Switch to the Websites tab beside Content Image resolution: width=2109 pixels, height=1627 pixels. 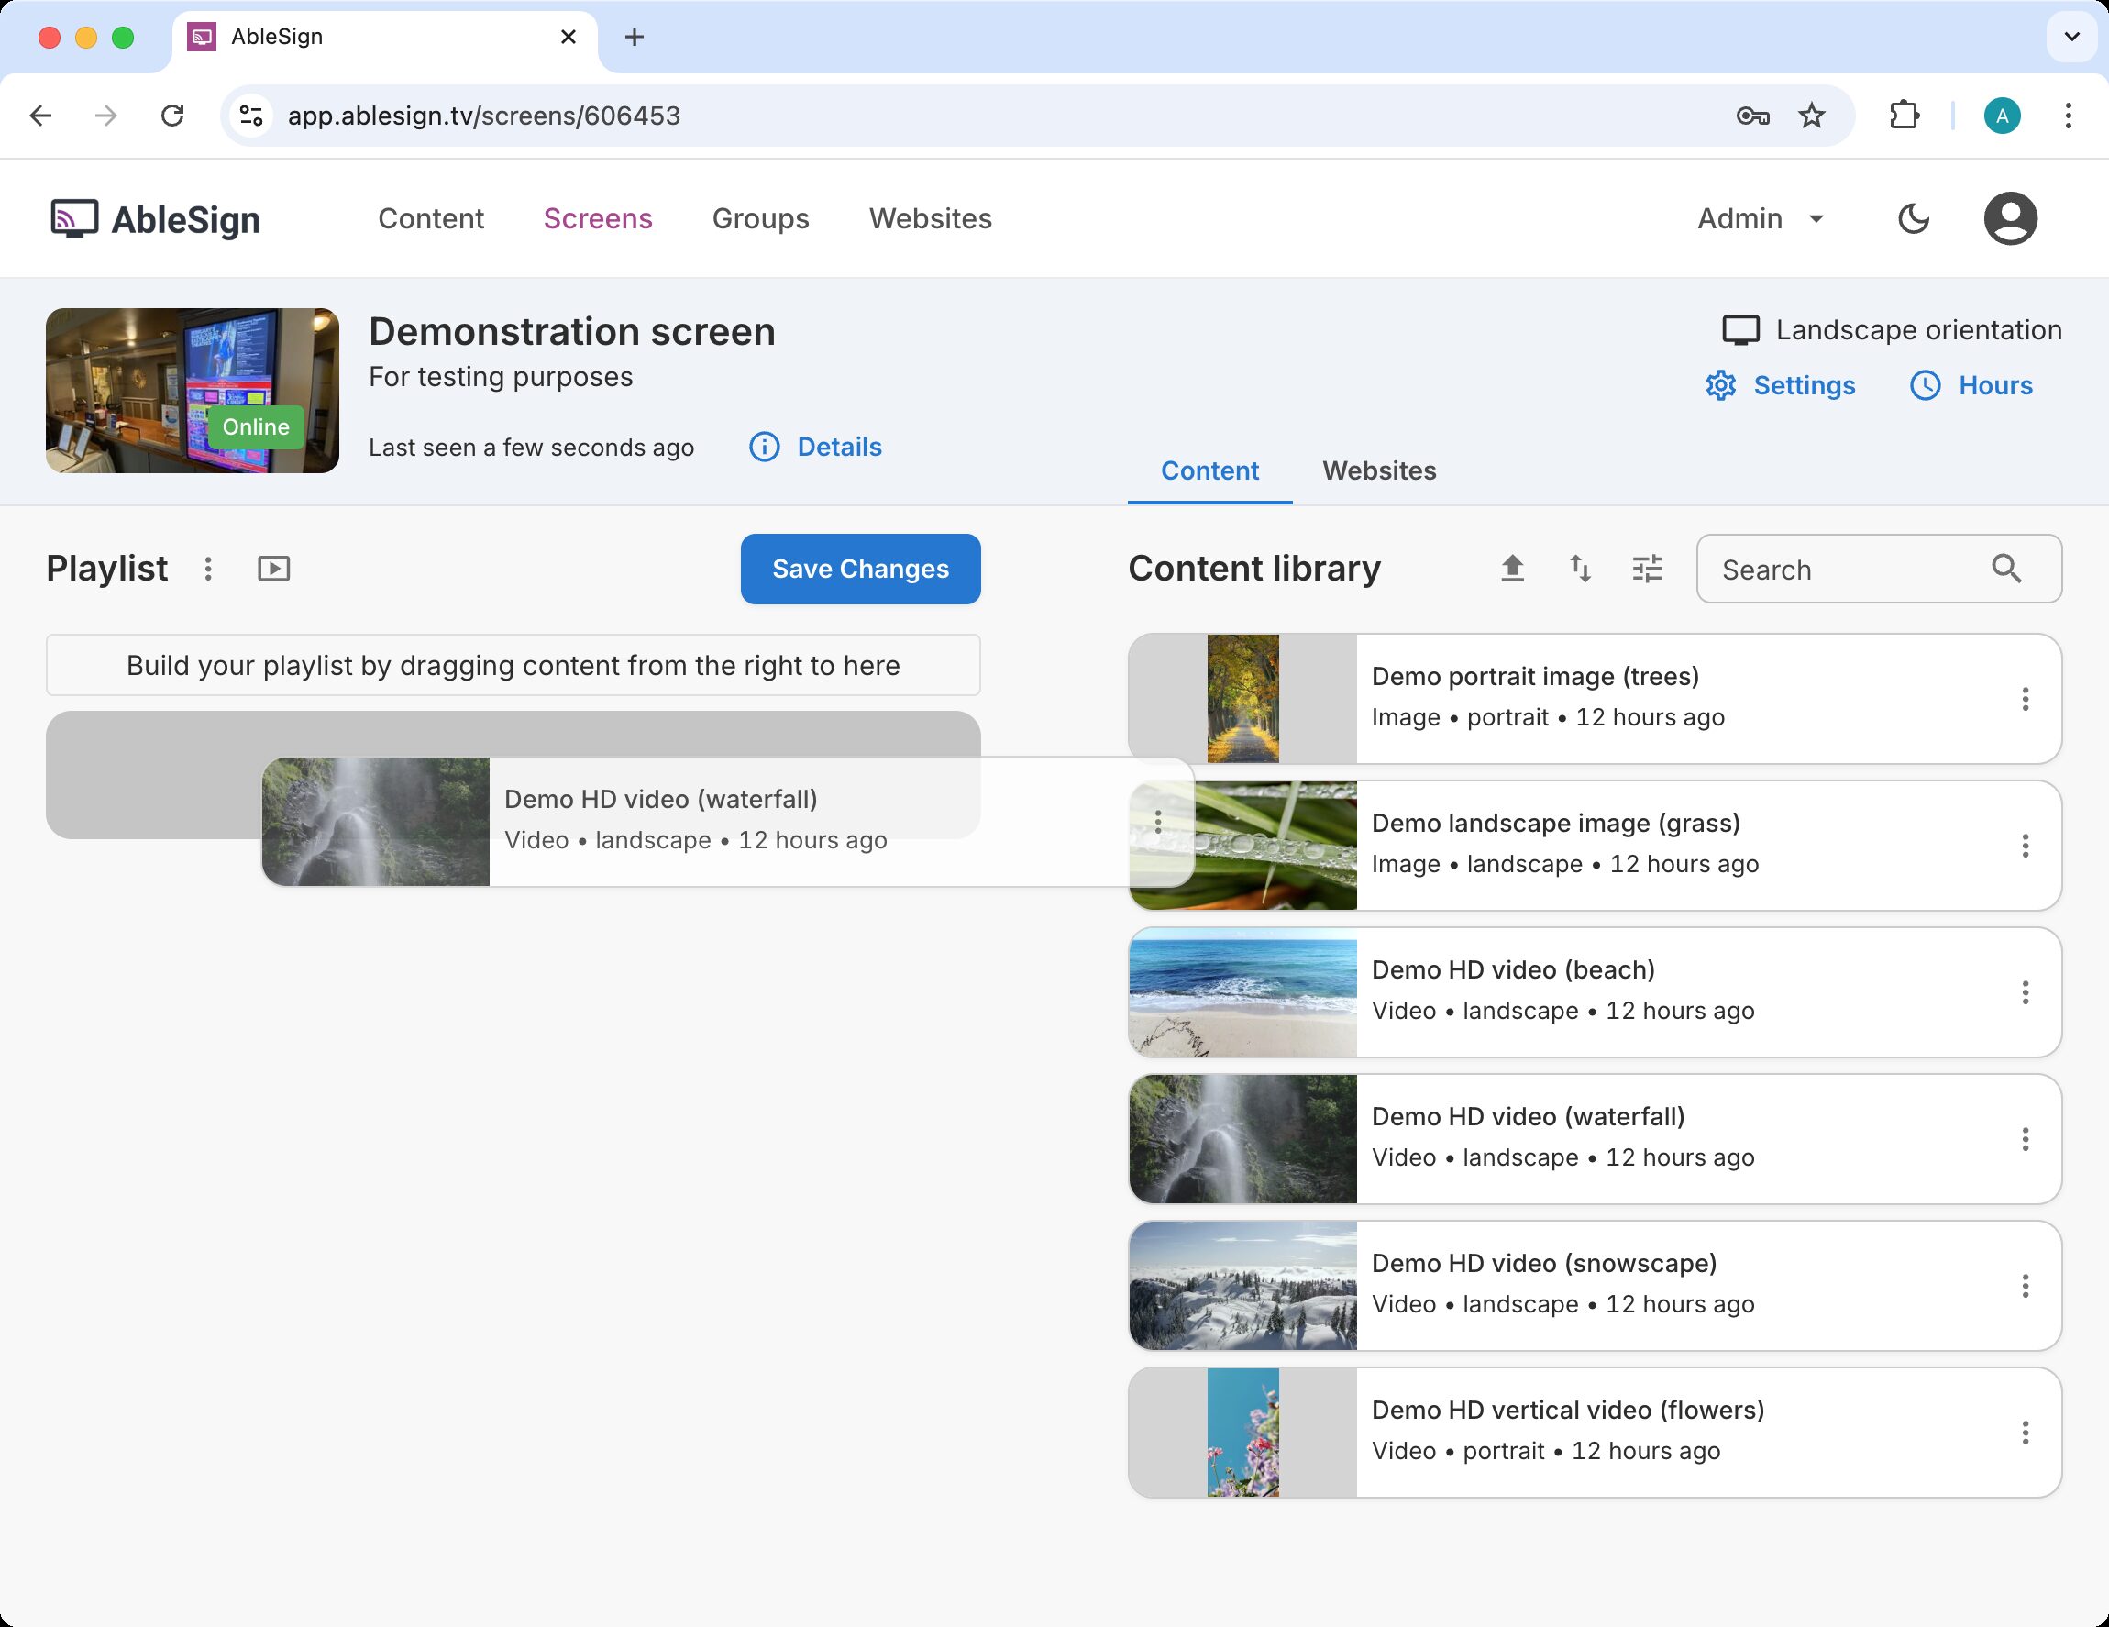point(1379,471)
